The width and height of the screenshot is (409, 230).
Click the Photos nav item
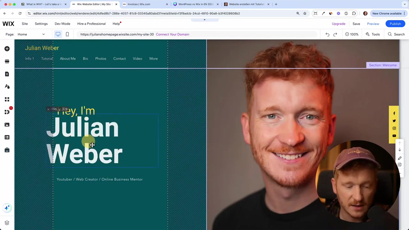(101, 58)
